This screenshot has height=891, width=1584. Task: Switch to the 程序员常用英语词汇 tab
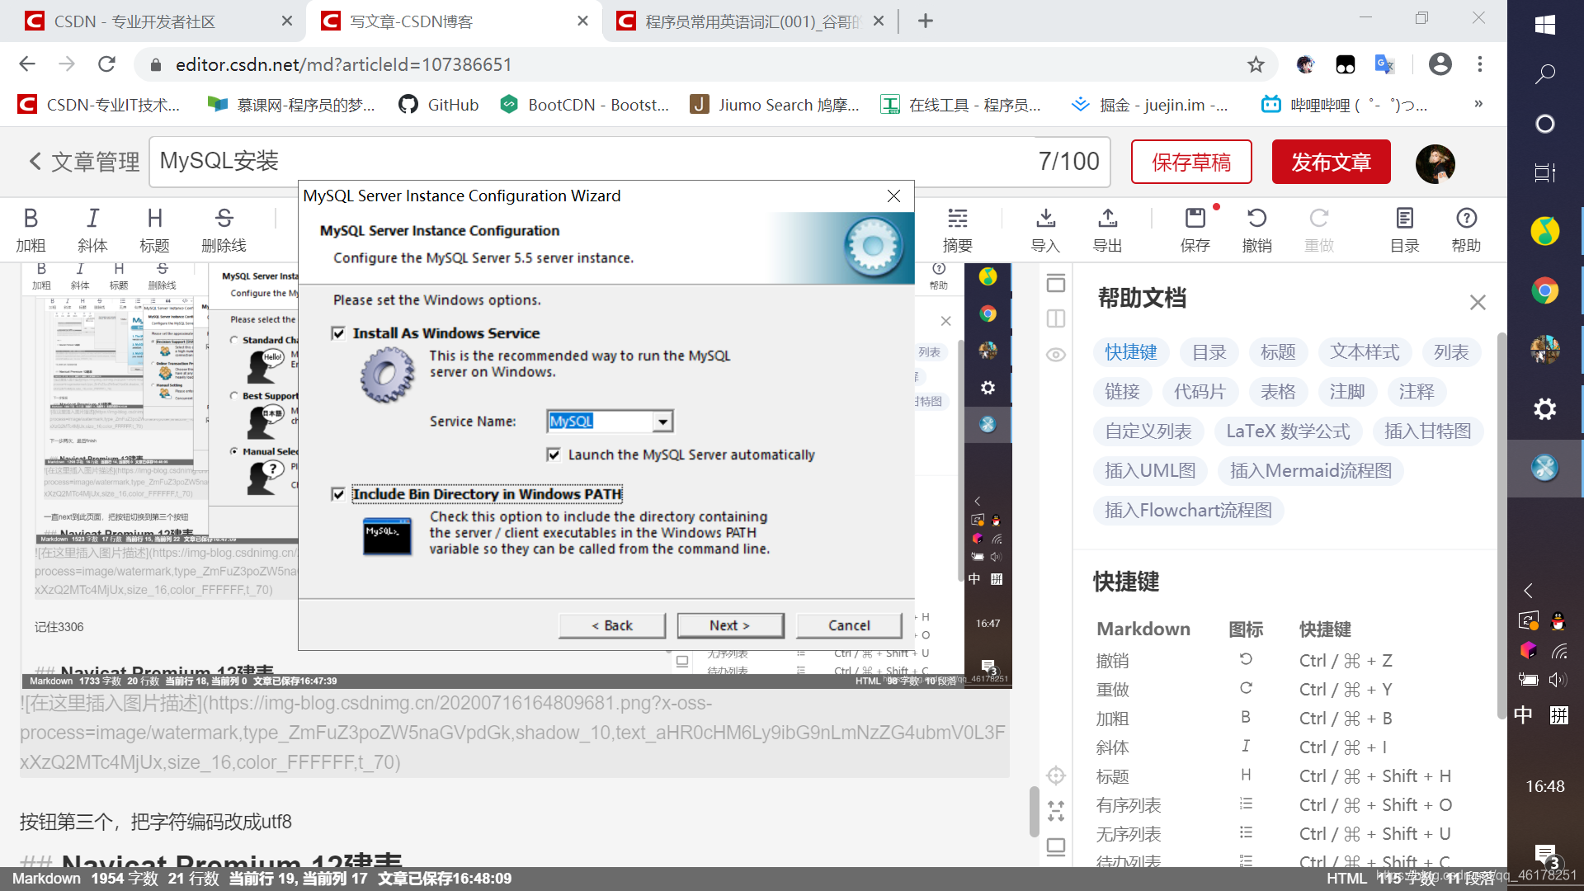749,21
